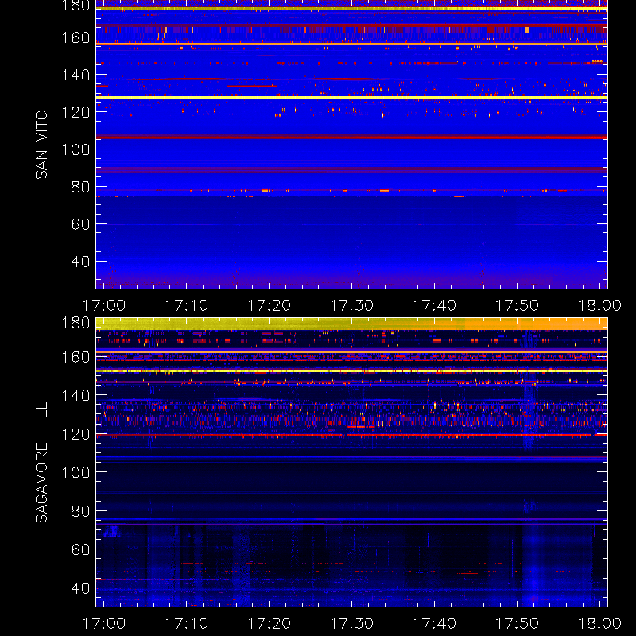The image size is (636, 636).
Task: Pick the 180 label on Sagamore Hill axis
Action: (76, 323)
